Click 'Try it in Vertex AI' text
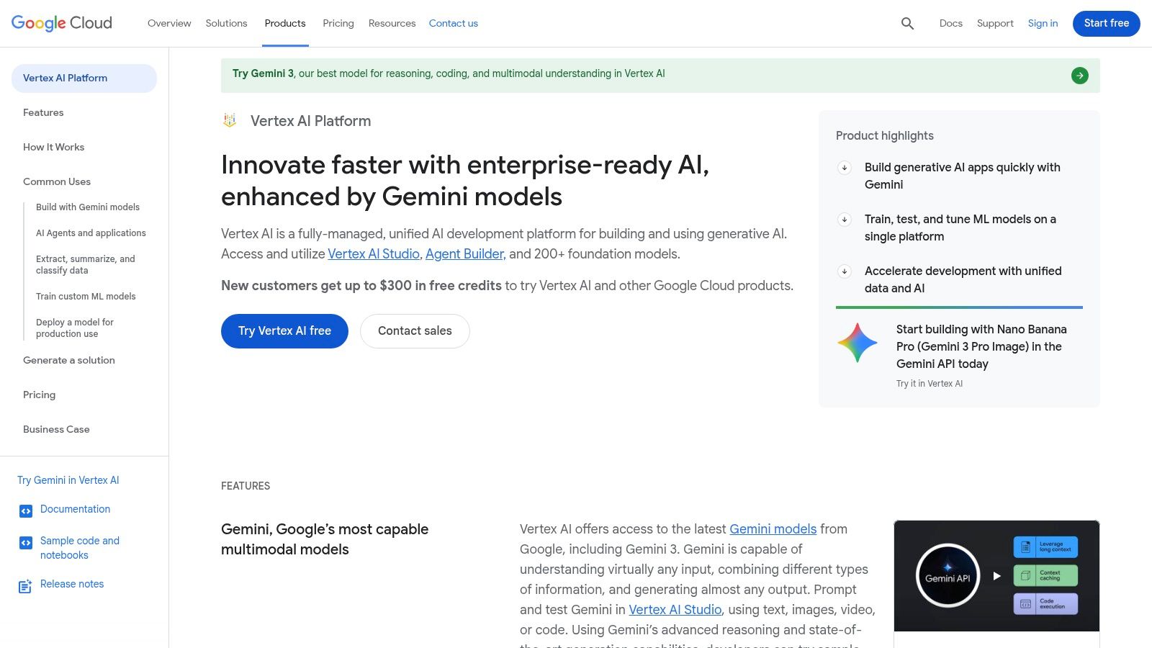1152x648 pixels. pos(930,384)
